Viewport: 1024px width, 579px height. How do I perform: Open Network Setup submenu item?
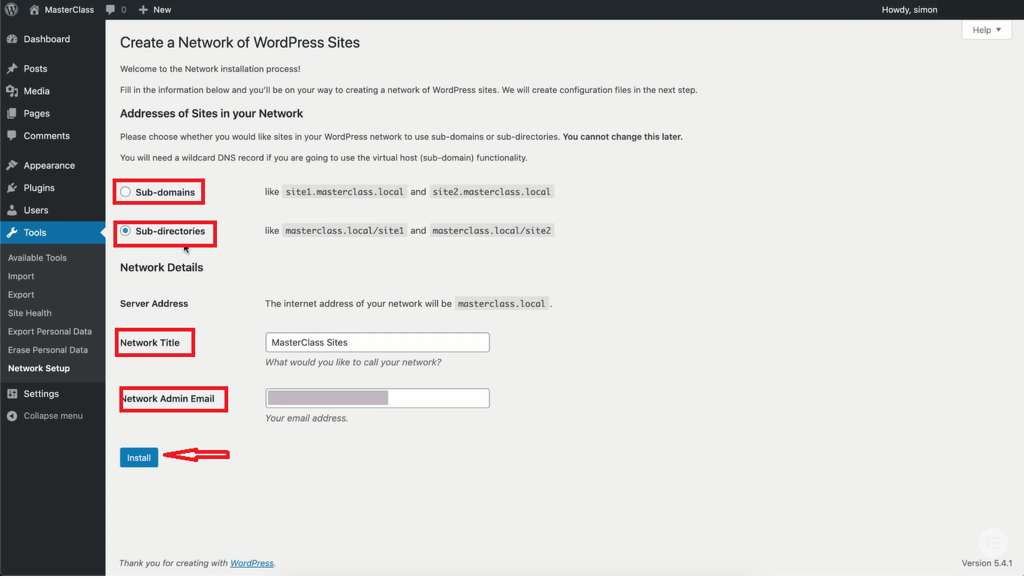39,368
